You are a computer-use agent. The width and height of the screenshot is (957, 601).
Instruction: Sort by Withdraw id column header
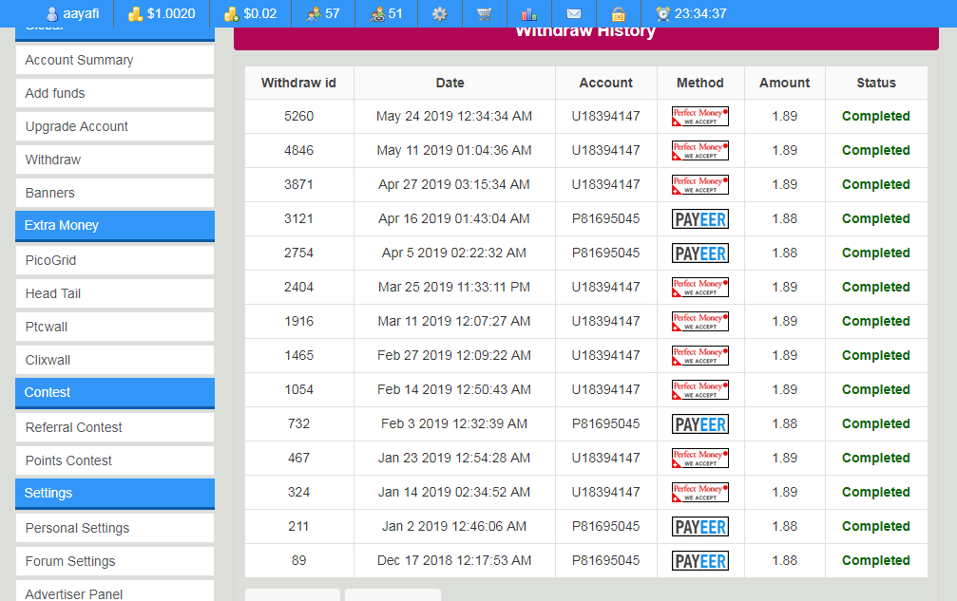[298, 83]
